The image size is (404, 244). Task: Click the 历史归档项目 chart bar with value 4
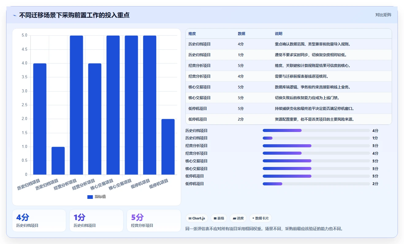[x=40, y=119]
